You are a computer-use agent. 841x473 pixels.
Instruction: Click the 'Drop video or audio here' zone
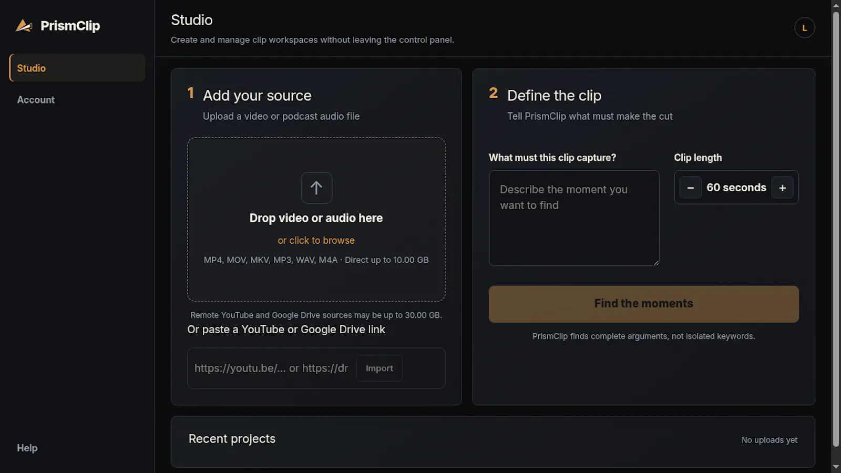click(x=316, y=219)
